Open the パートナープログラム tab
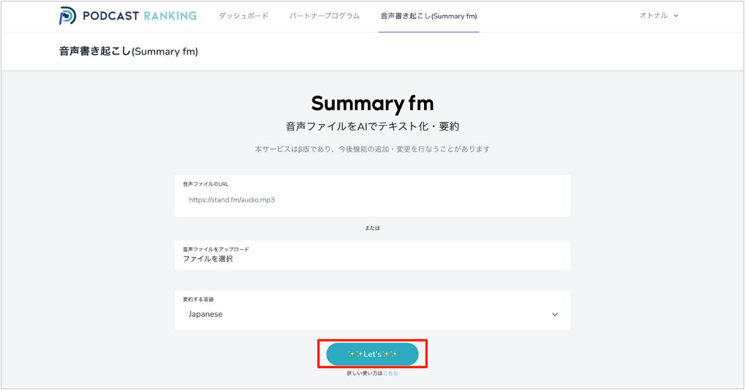The image size is (745, 390). tap(324, 16)
